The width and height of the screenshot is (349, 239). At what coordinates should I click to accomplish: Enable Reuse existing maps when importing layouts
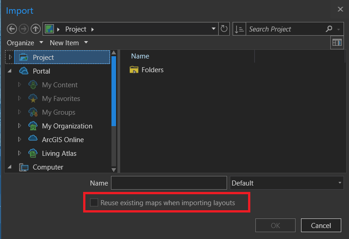point(94,202)
